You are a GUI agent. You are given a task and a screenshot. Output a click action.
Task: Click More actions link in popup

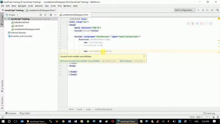(x=126, y=61)
